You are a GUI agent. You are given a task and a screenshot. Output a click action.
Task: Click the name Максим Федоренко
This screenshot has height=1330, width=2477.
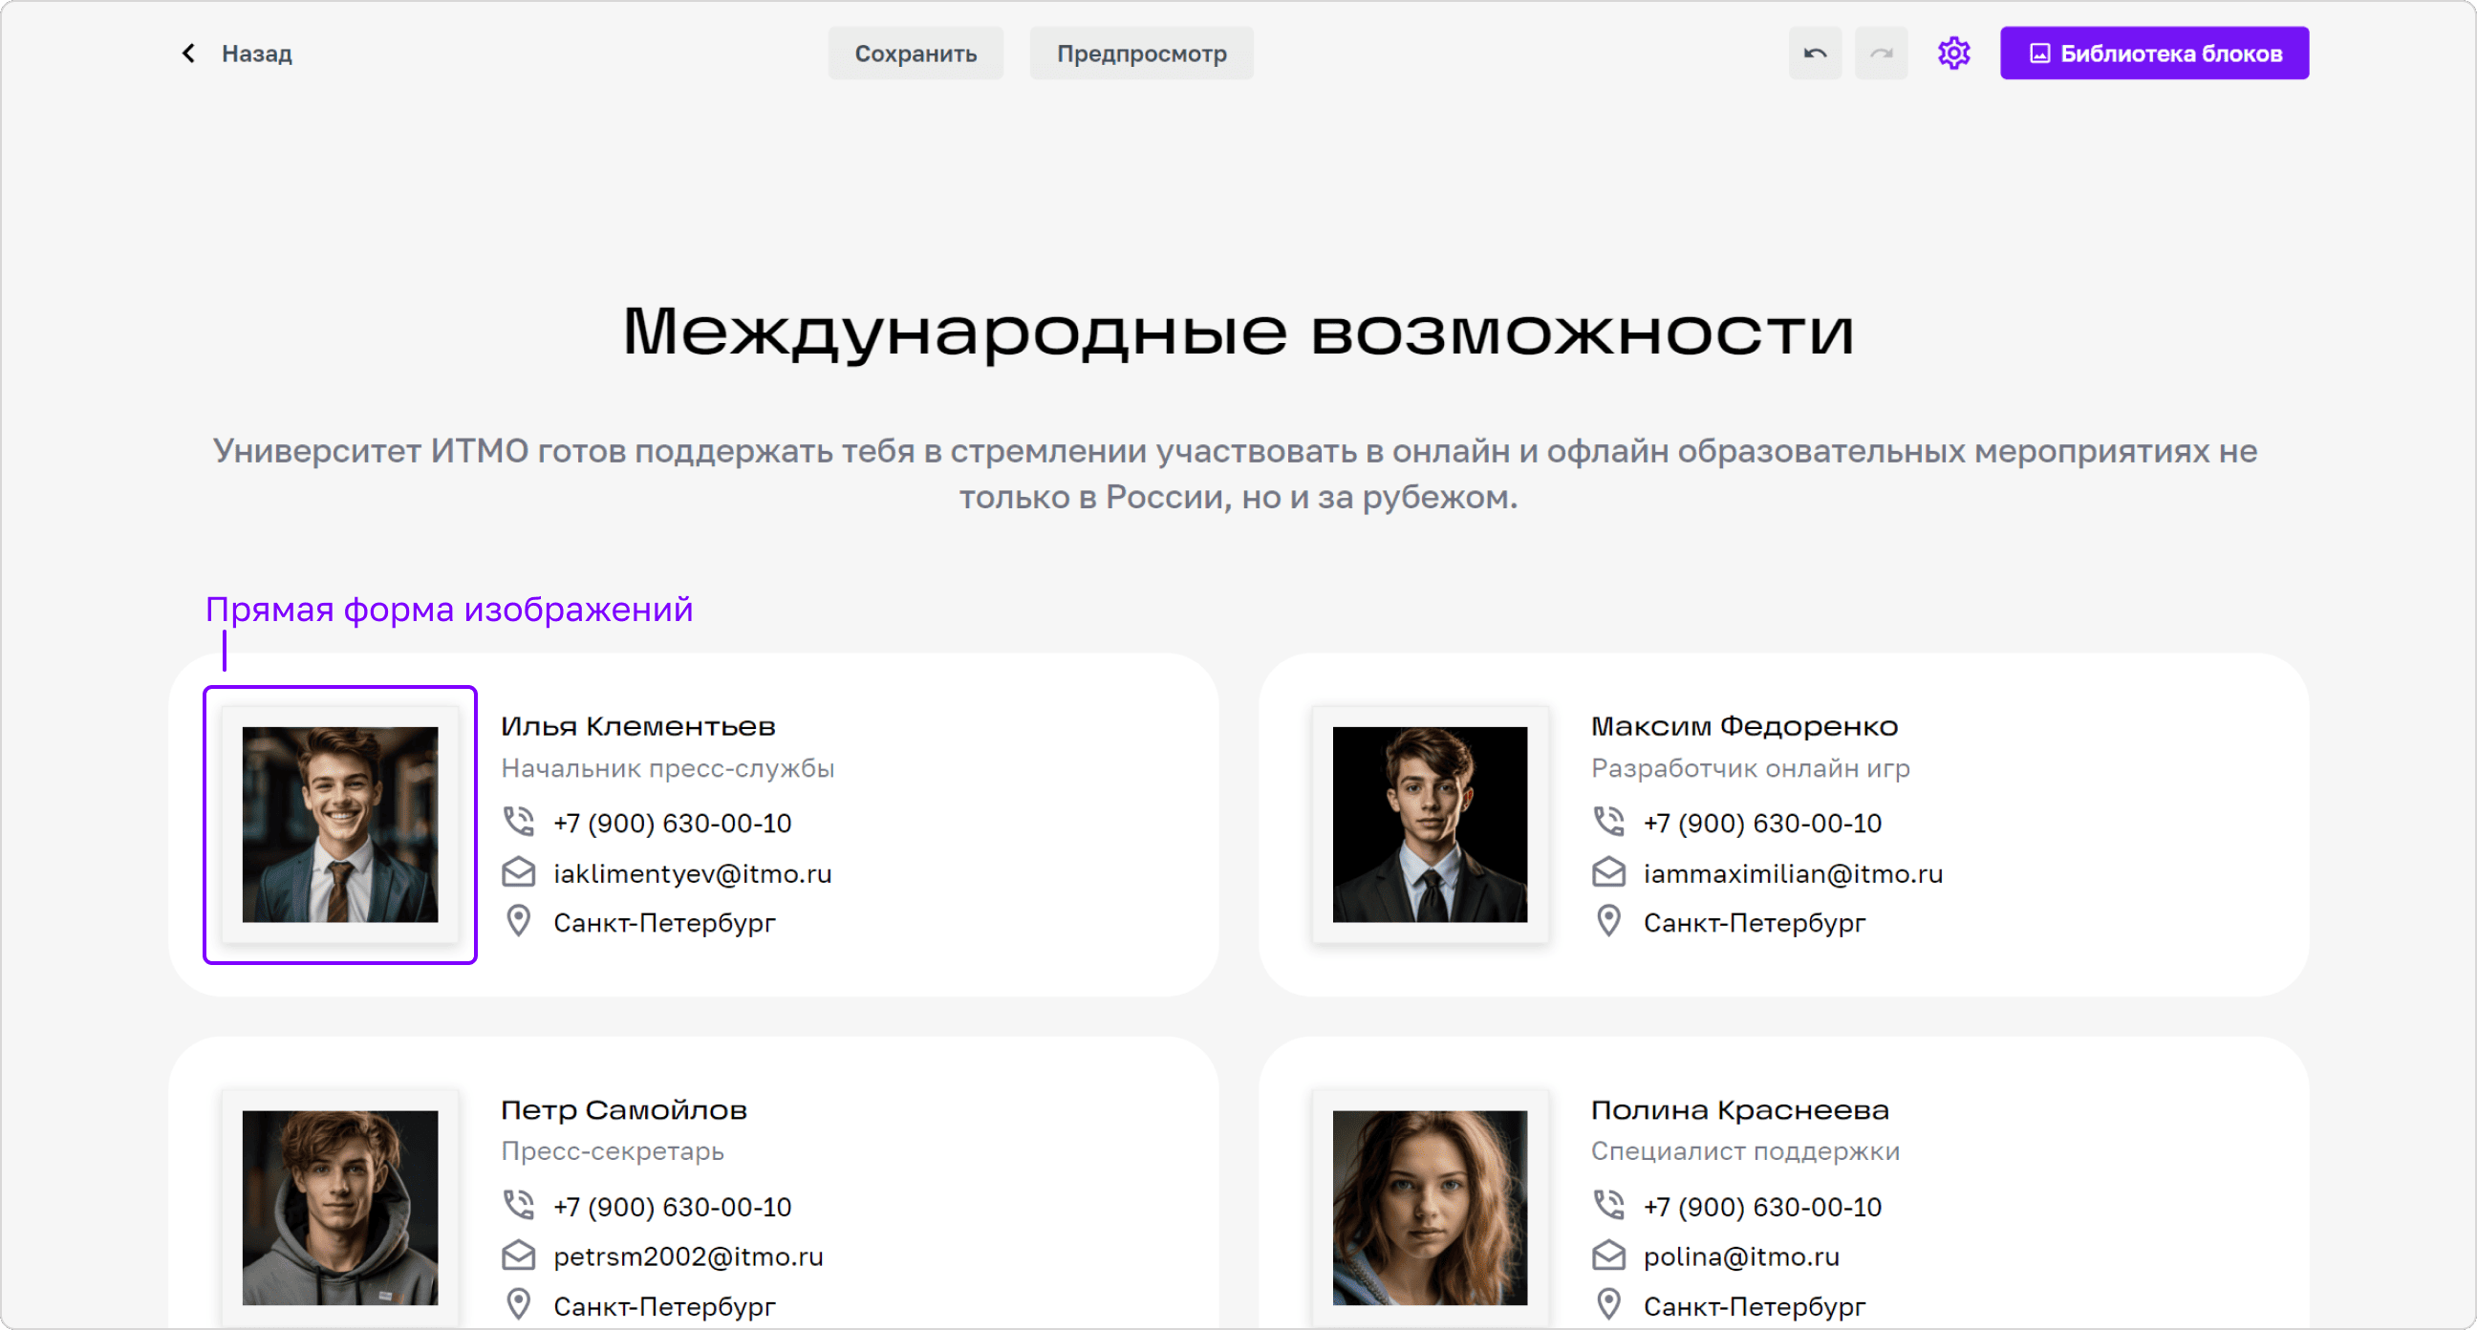tap(1745, 726)
